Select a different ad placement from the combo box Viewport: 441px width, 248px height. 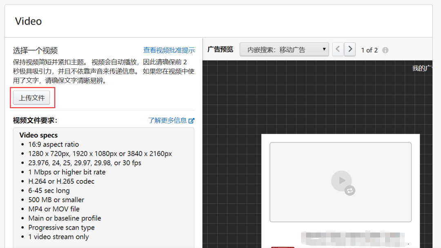point(284,49)
